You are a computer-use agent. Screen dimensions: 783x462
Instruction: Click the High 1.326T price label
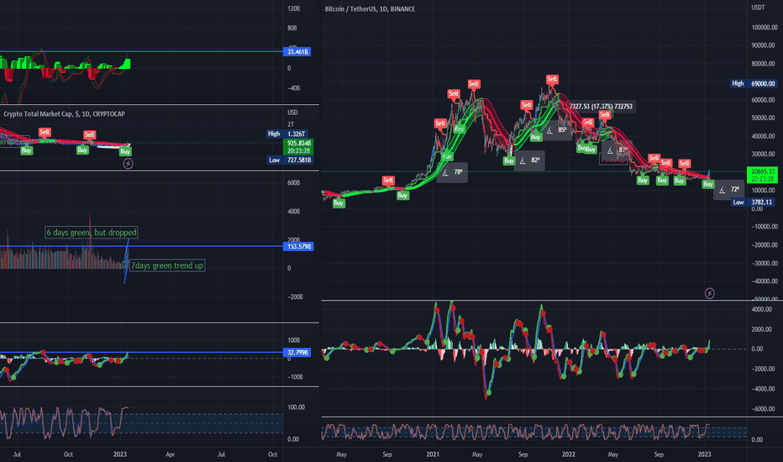point(286,134)
